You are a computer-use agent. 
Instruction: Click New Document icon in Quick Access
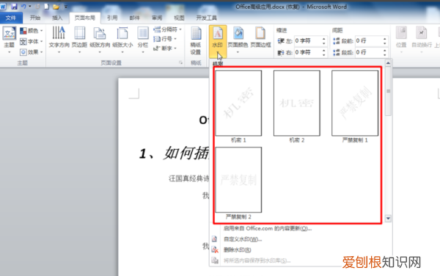pos(47,6)
